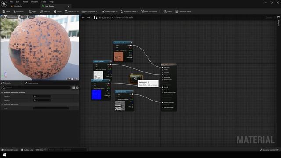Navigate forward in the material graph
This screenshot has height=158, width=281.
click(x=89, y=18)
